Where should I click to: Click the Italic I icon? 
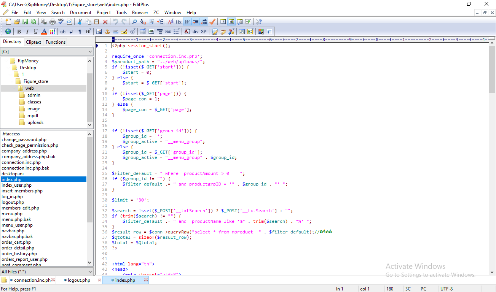pyautogui.click(x=27, y=32)
